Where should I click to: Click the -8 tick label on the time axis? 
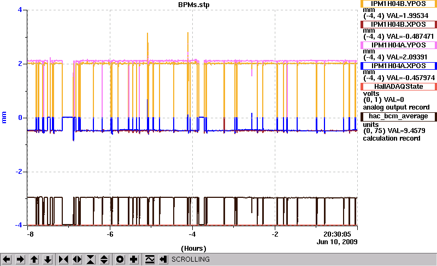[30, 234]
